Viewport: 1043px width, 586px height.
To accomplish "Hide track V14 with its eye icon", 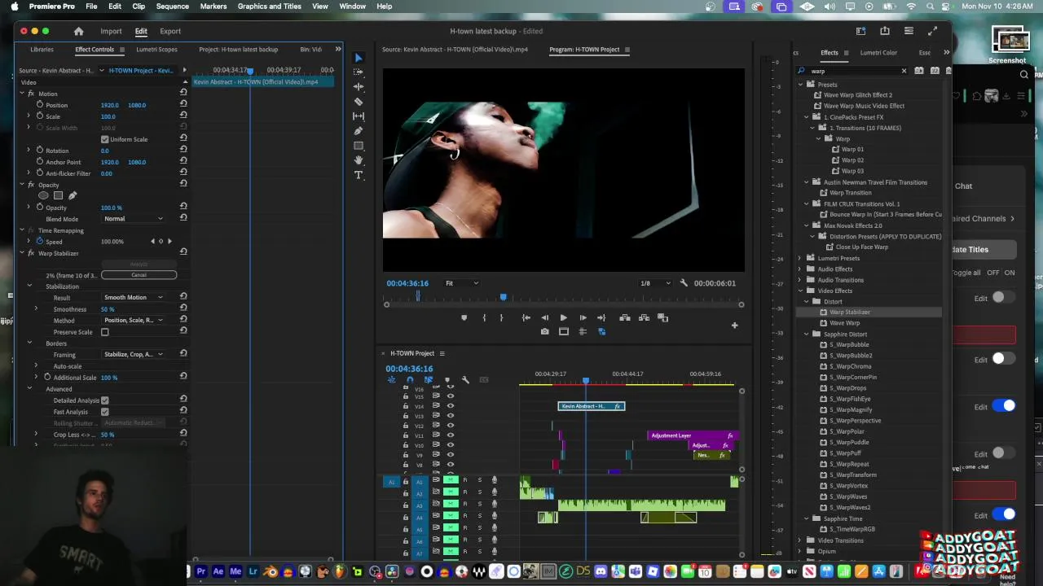I will click(450, 406).
